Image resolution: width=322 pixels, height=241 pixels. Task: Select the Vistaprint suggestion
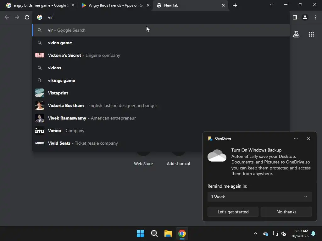tap(161, 93)
